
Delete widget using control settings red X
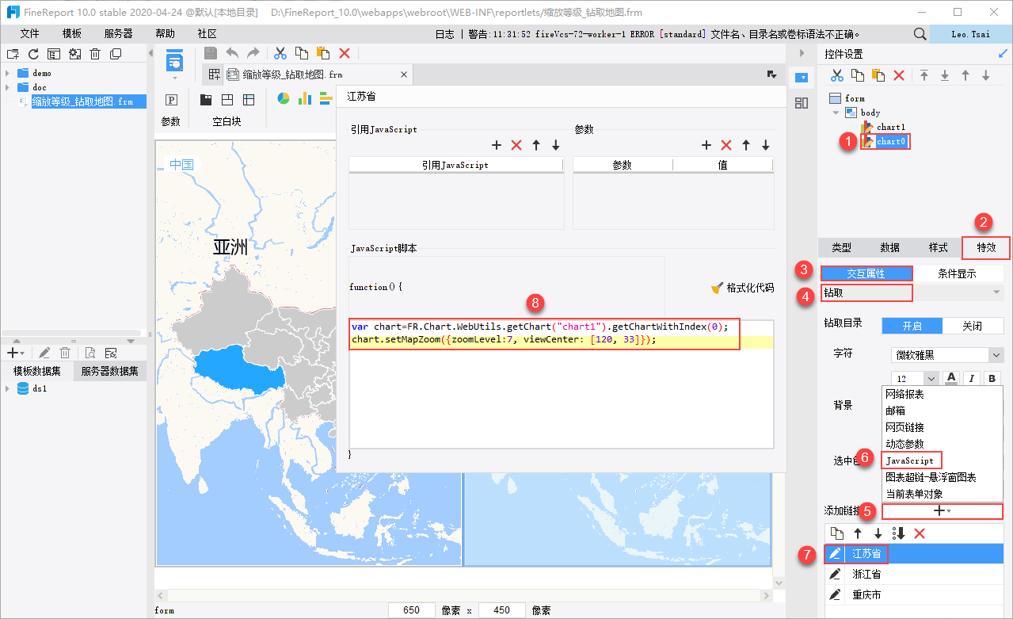coord(899,75)
